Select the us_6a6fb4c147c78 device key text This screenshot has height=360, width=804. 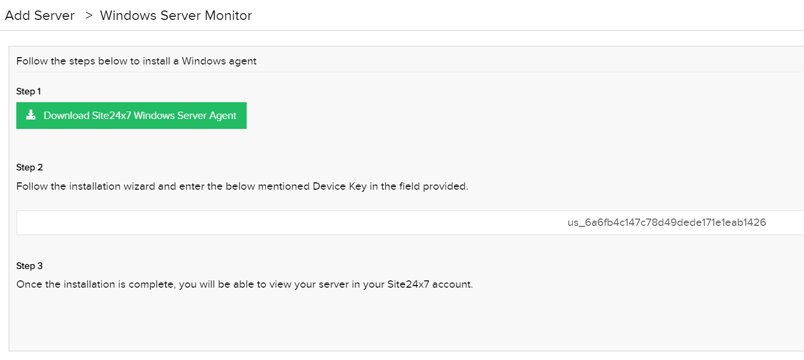tap(667, 223)
